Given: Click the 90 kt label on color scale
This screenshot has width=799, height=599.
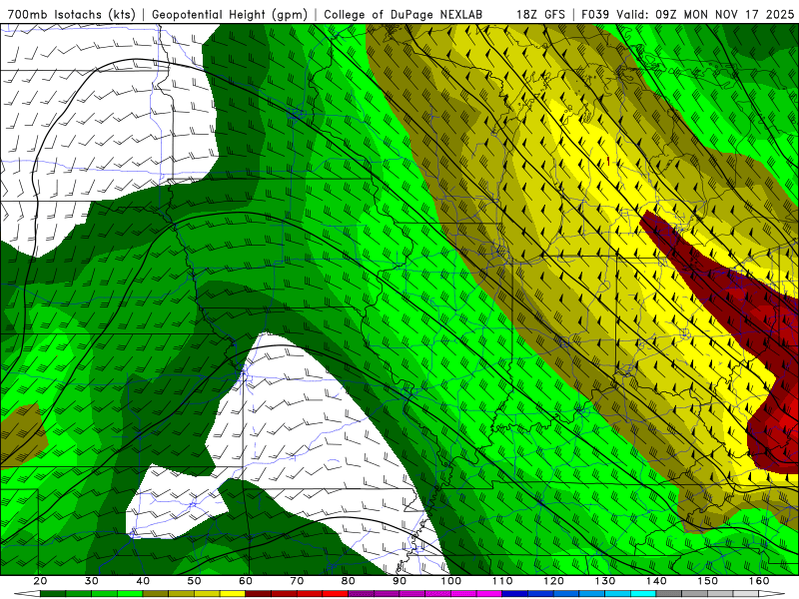Looking at the screenshot, I should tap(399, 581).
